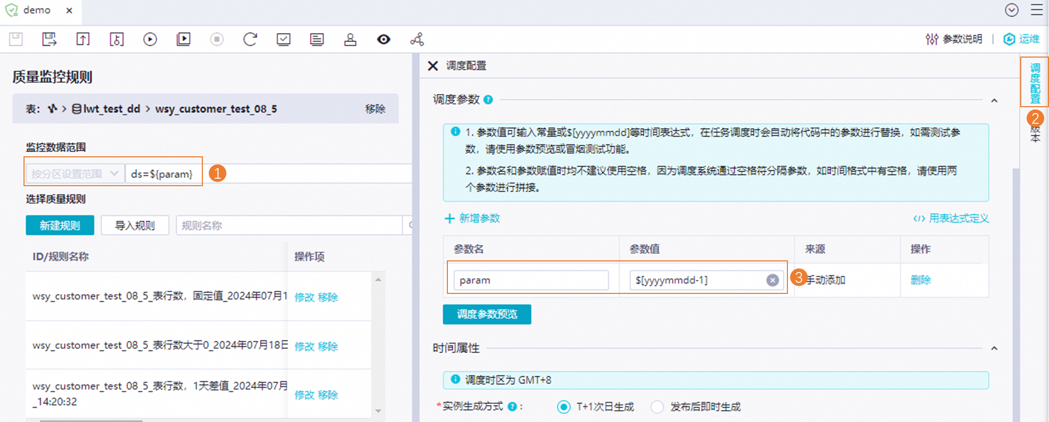The height and width of the screenshot is (422, 1049).
Task: Click the 参数值 column header
Action: (x=644, y=249)
